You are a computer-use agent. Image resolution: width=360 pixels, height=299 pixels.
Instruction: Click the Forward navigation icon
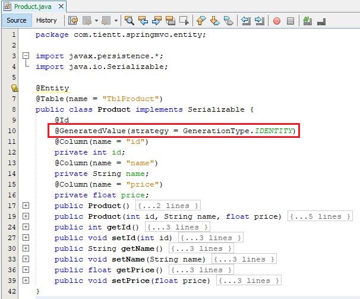(x=106, y=20)
